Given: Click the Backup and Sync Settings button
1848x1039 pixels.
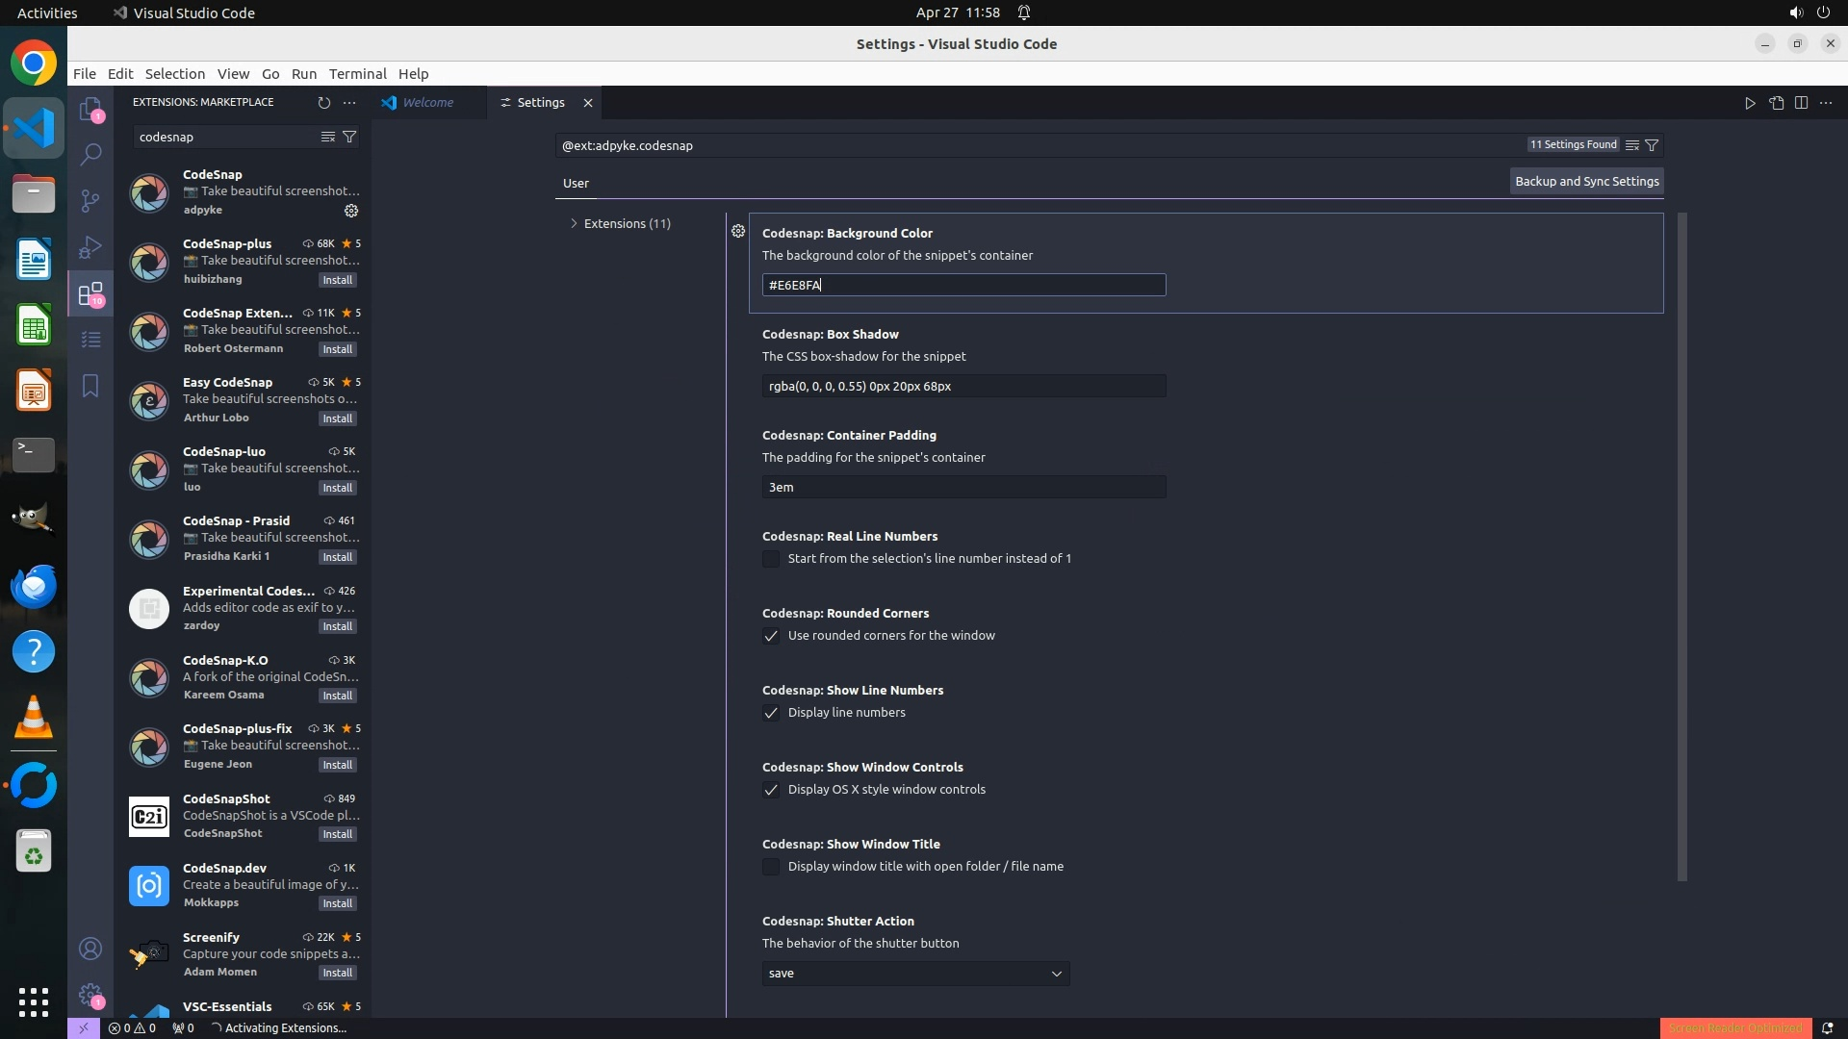Looking at the screenshot, I should point(1586,181).
